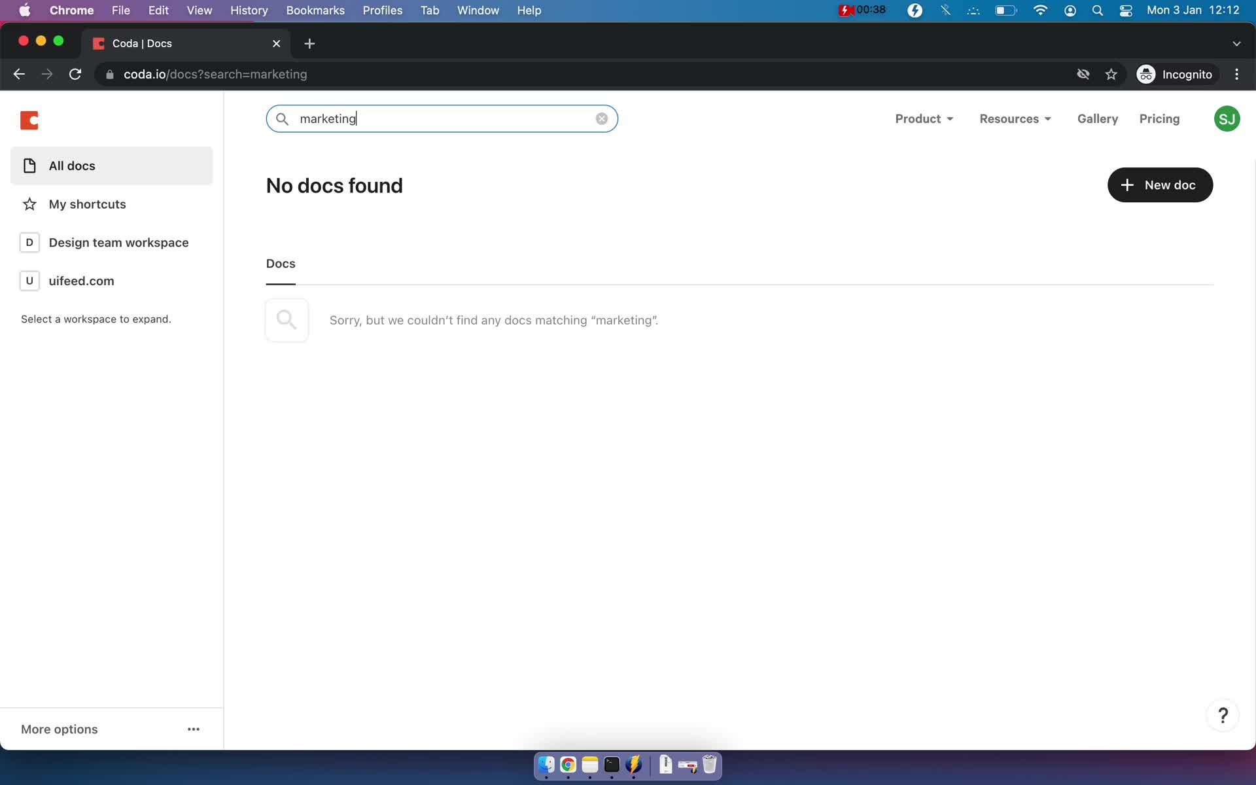This screenshot has height=785, width=1256.
Task: Select the Design team workspace item
Action: coord(119,243)
